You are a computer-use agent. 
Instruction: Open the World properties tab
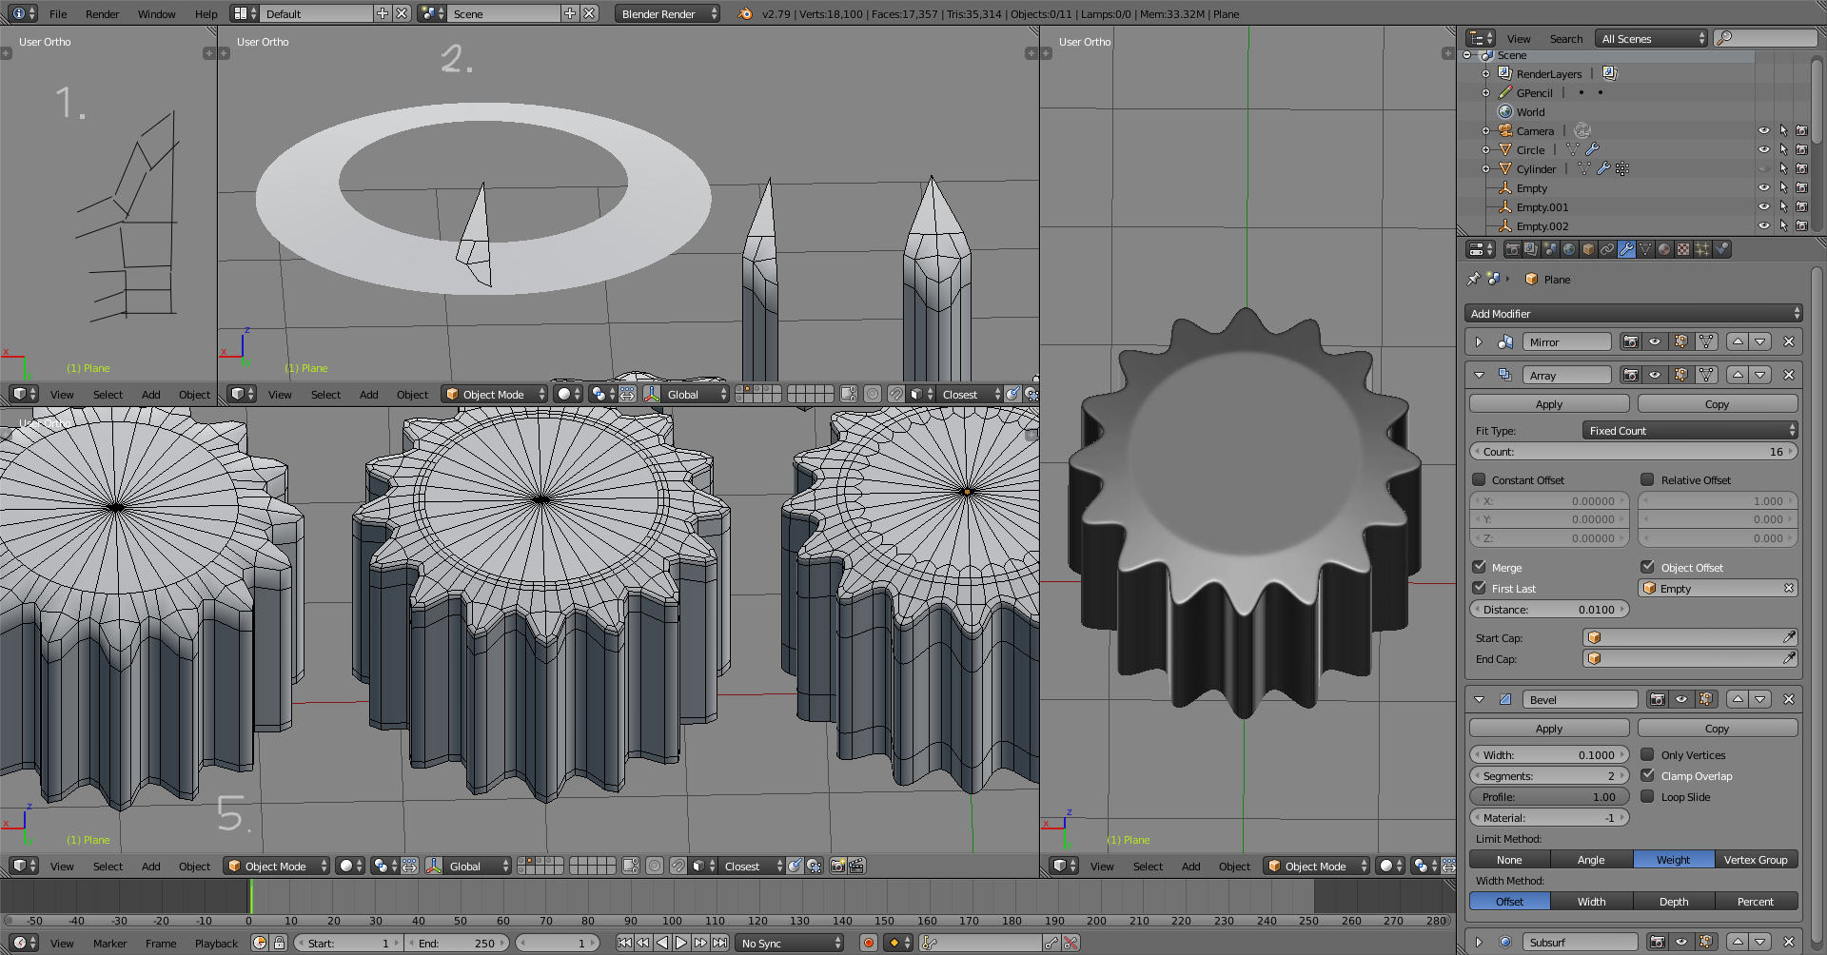click(x=1569, y=249)
